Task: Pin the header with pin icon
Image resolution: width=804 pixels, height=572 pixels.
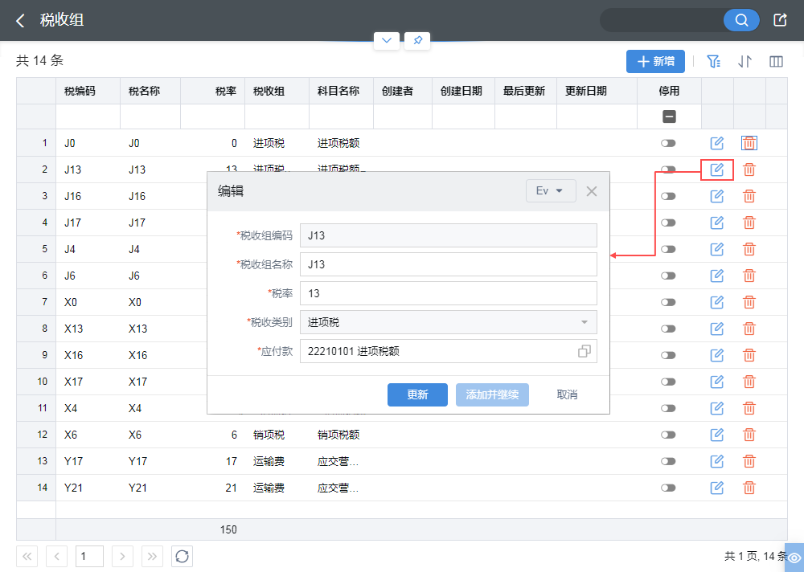Action: click(417, 40)
